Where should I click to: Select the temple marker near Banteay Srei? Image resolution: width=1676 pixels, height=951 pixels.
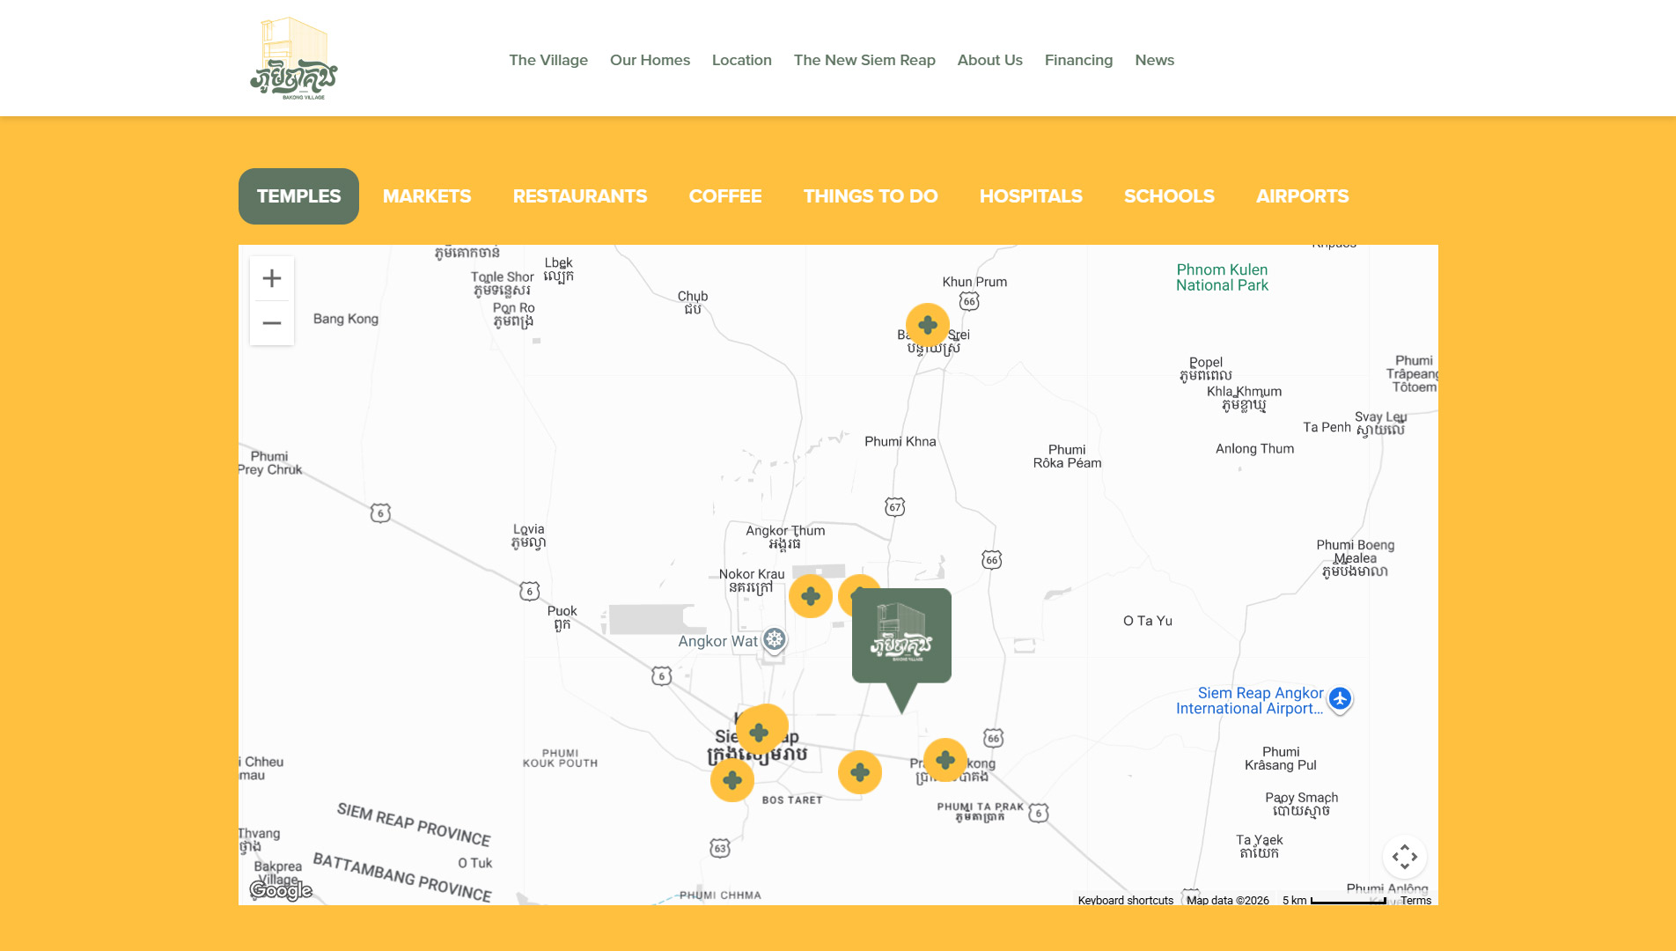click(928, 324)
